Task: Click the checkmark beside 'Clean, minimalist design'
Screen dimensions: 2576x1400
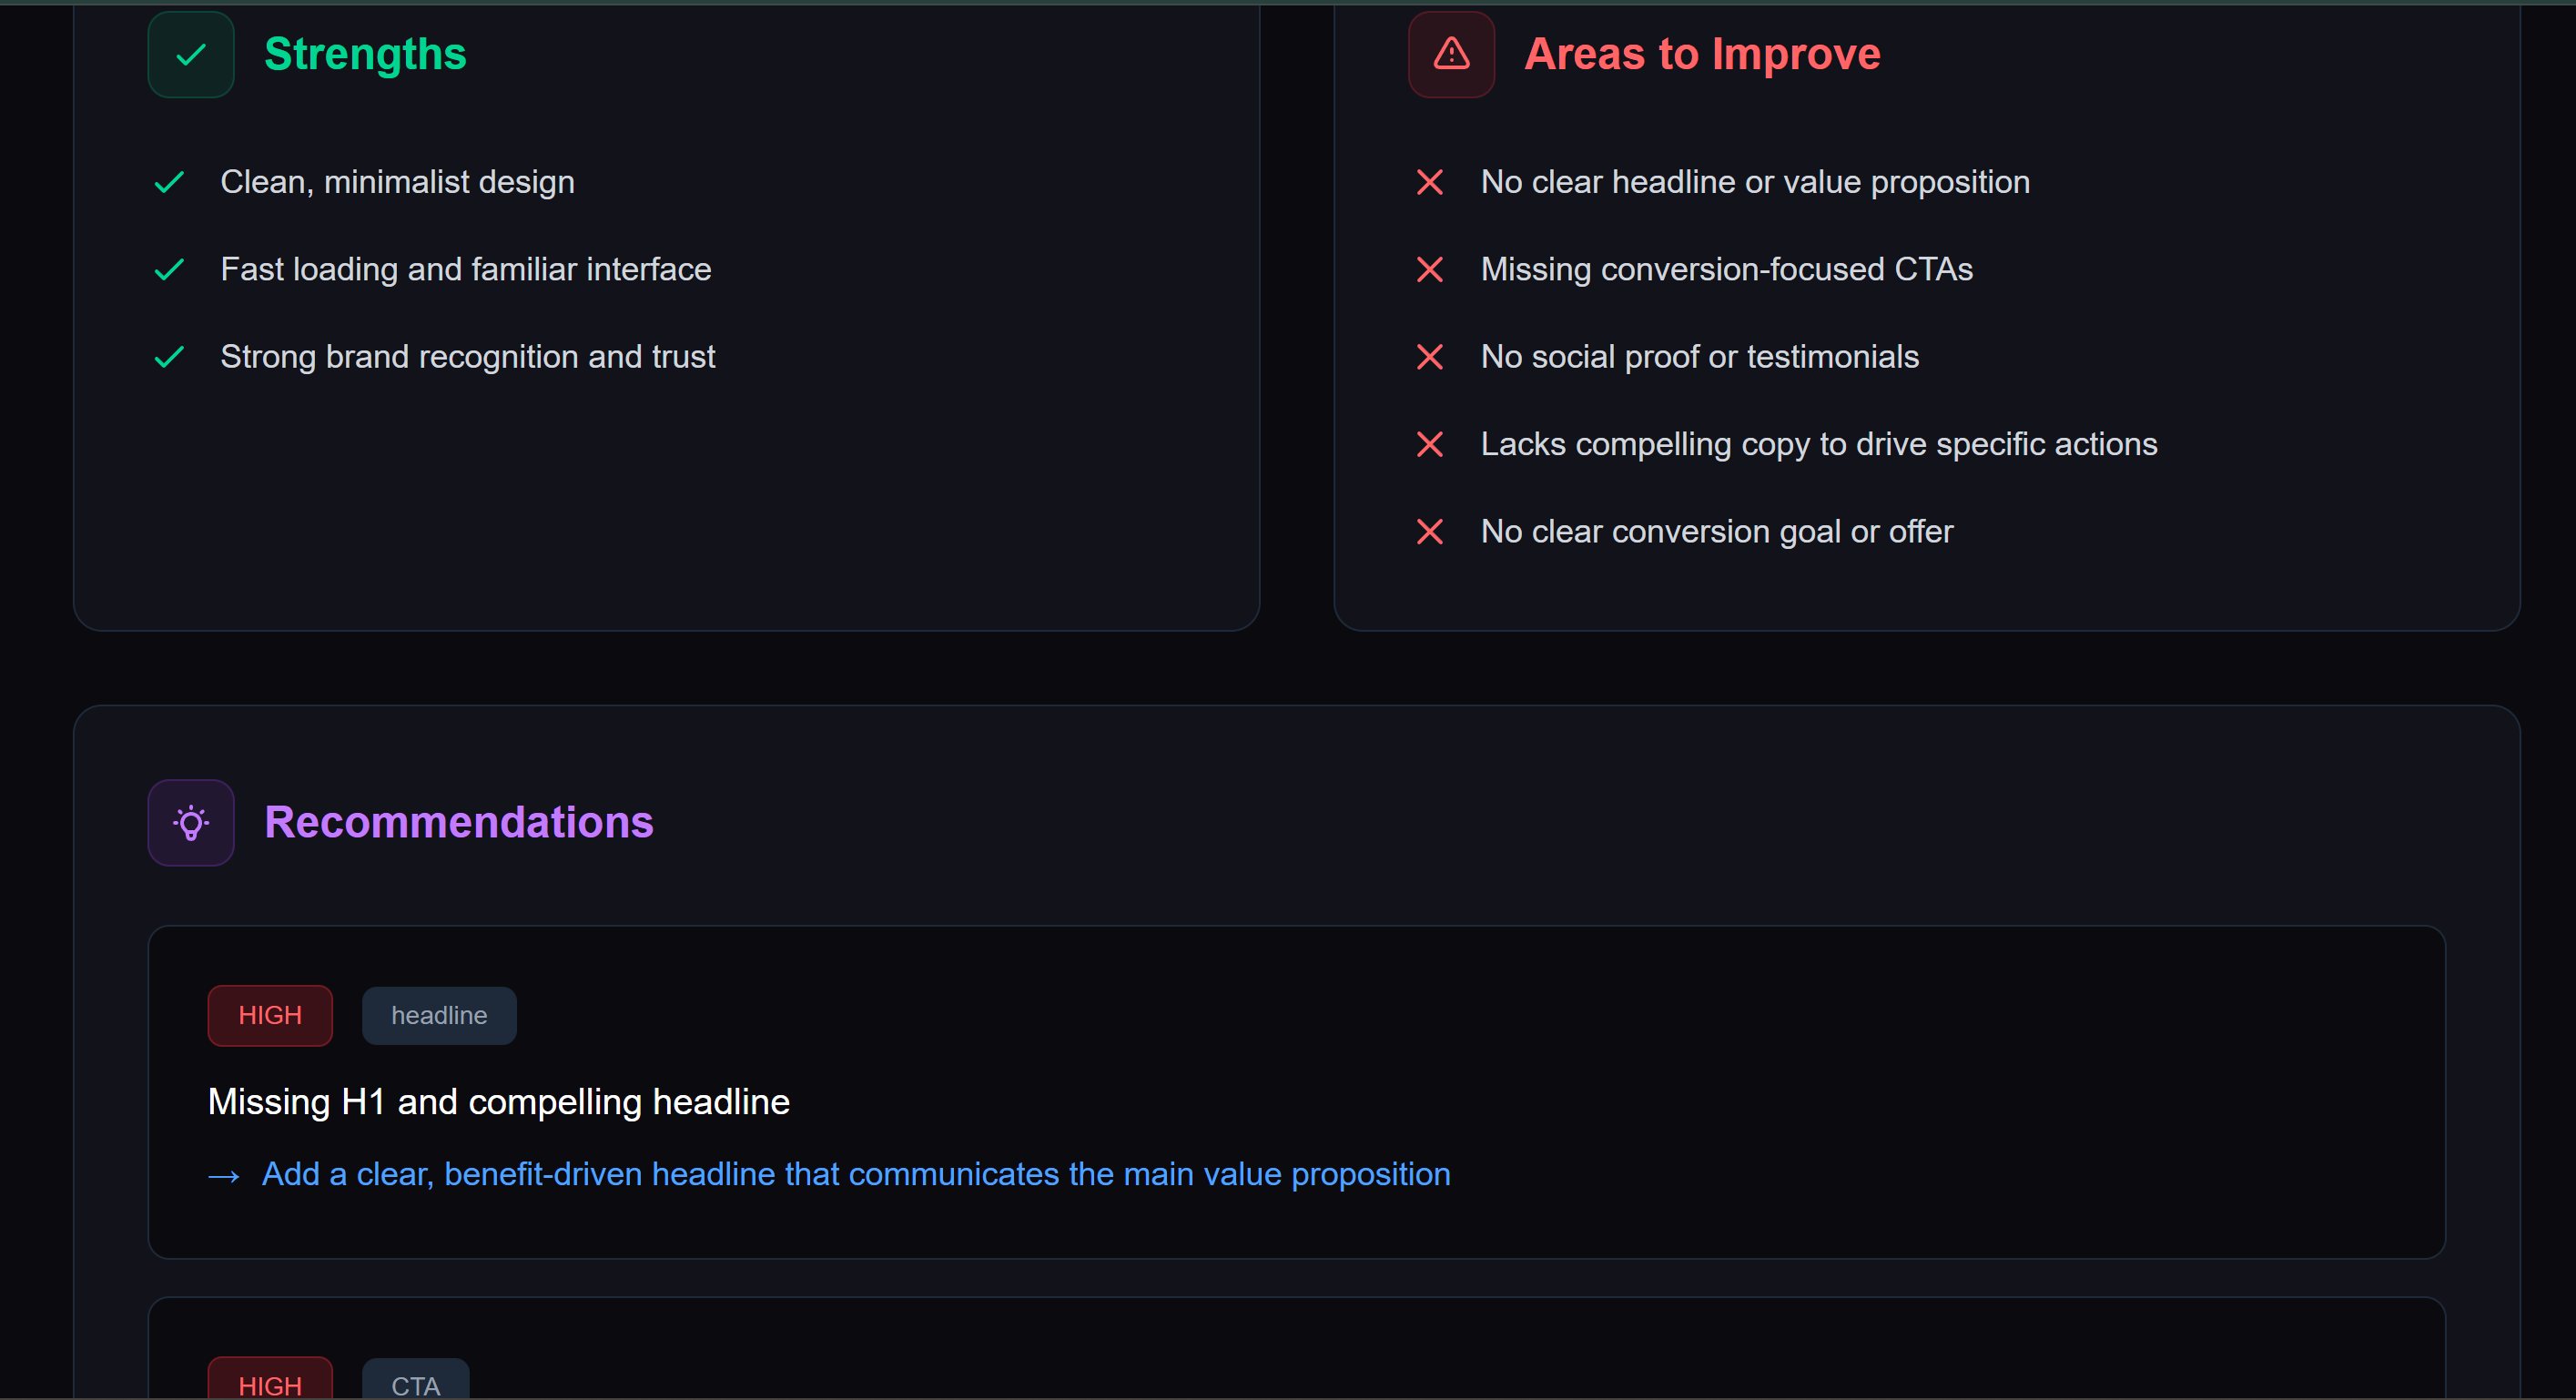Action: [169, 182]
